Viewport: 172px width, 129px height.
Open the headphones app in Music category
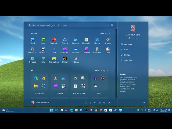point(96,78)
